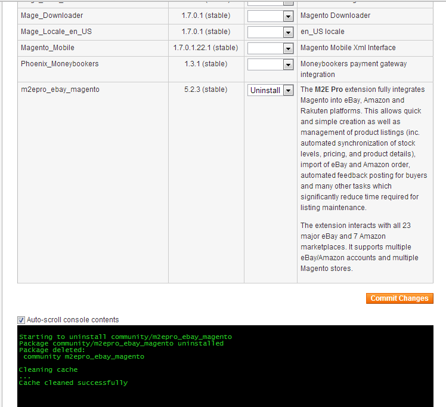Click the bold M2E Pro text

coord(329,90)
